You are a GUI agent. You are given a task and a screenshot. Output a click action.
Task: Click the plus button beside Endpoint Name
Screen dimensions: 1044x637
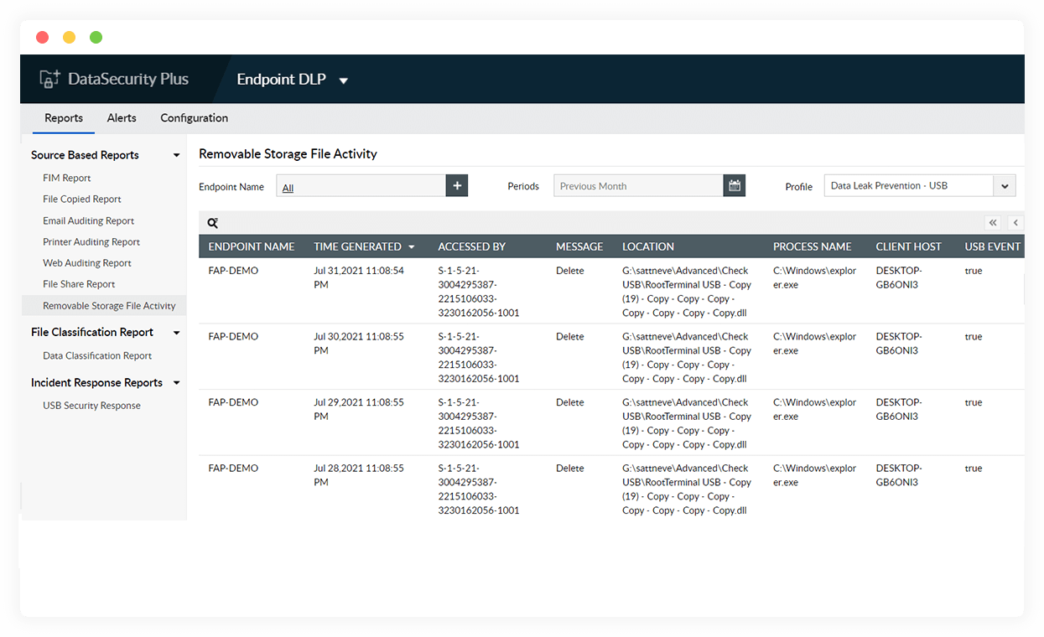(x=457, y=186)
